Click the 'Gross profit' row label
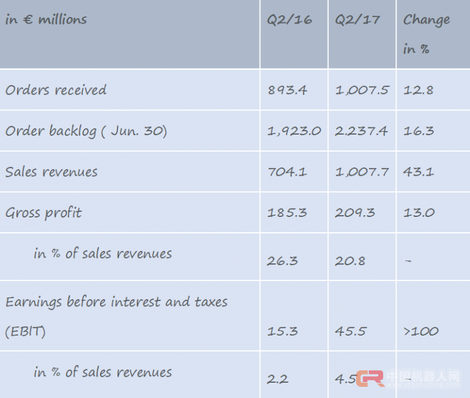 [x=43, y=213]
